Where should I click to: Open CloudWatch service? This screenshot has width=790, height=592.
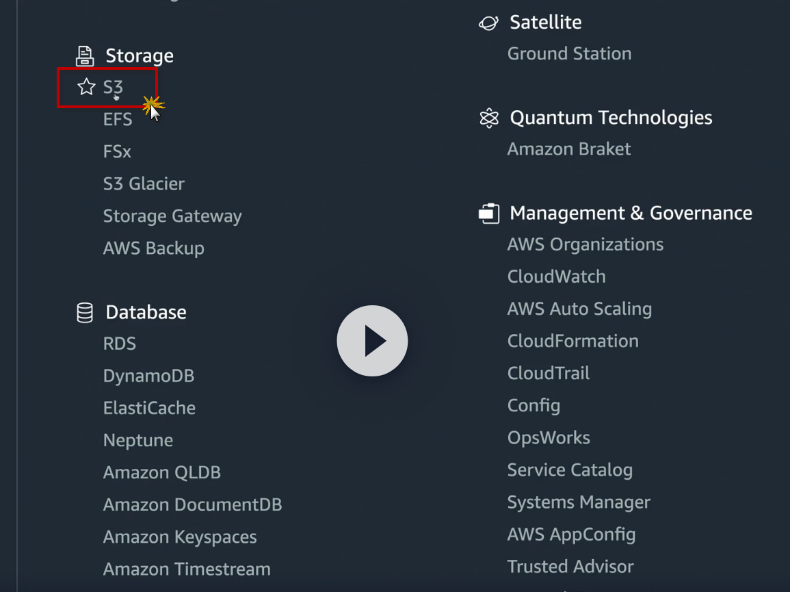tap(556, 276)
